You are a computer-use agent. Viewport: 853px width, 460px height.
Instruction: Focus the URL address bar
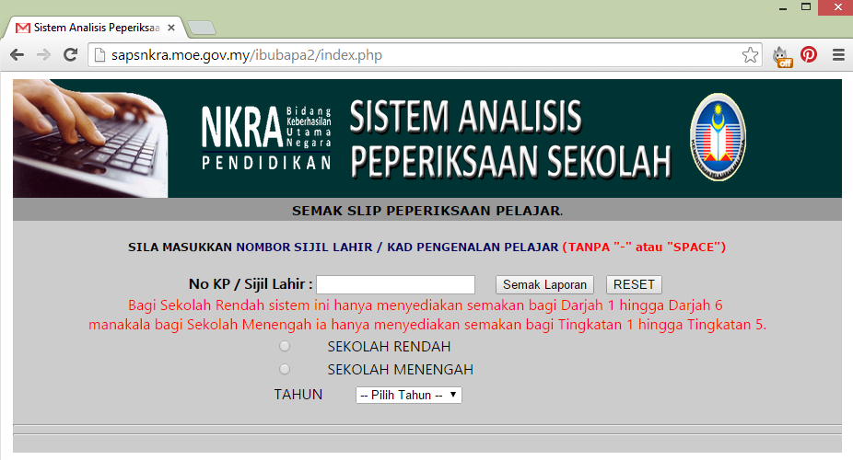(425, 55)
